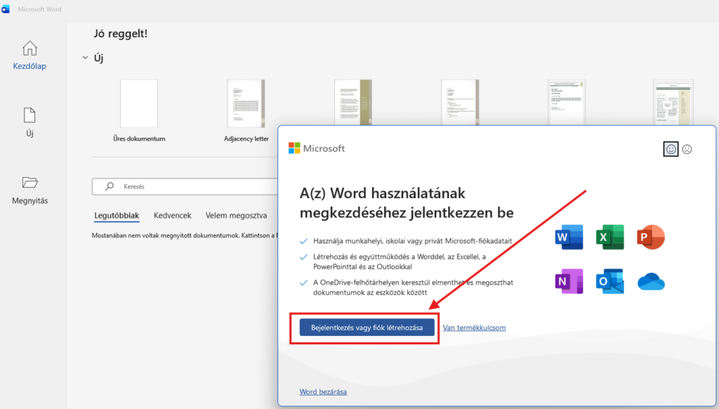Click the sad face feedback icon
Image resolution: width=719 pixels, height=409 pixels.
coord(687,149)
